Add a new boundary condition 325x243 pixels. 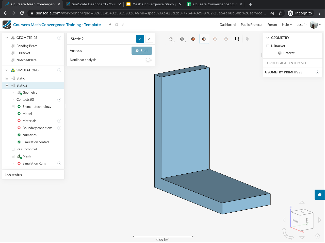pos(59,128)
